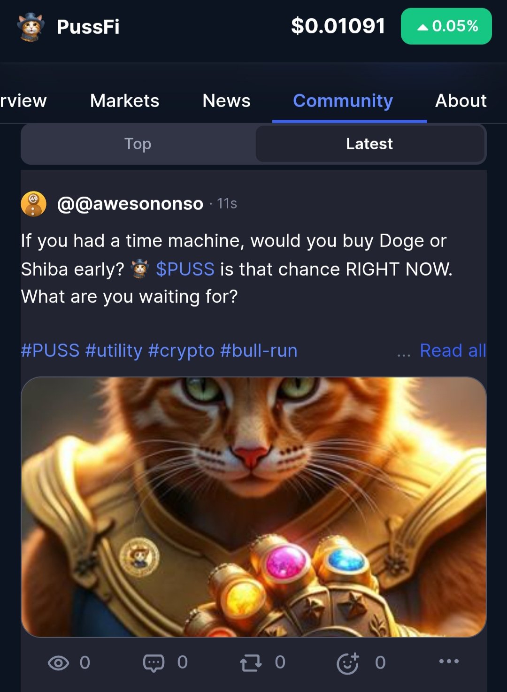Click the green 0.05% price change badge

pyautogui.click(x=446, y=26)
